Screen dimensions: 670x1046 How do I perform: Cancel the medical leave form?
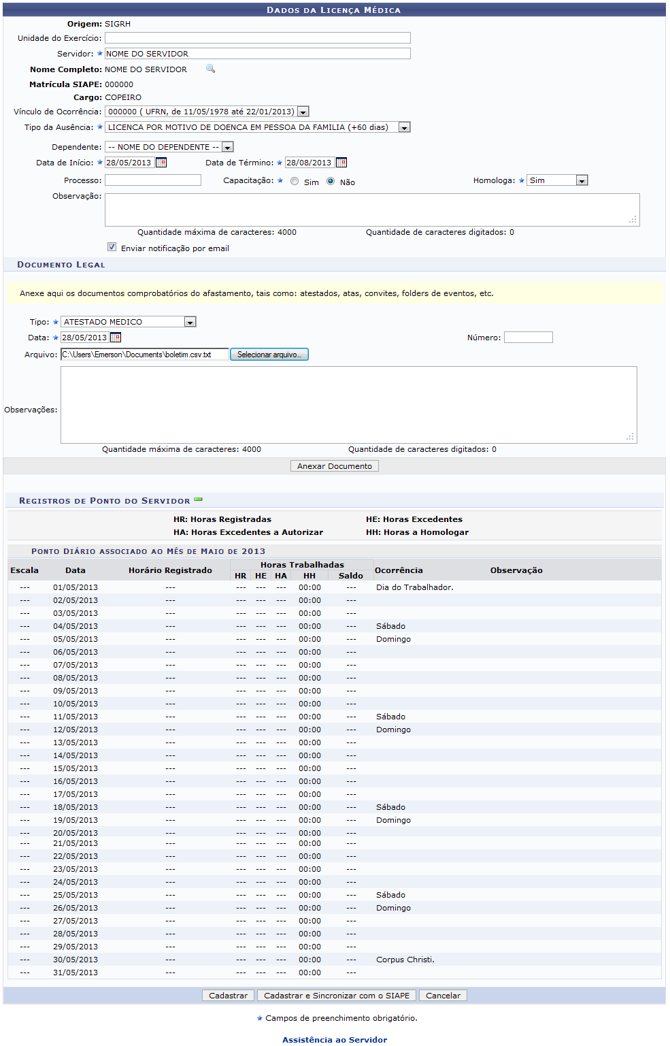coord(443,996)
